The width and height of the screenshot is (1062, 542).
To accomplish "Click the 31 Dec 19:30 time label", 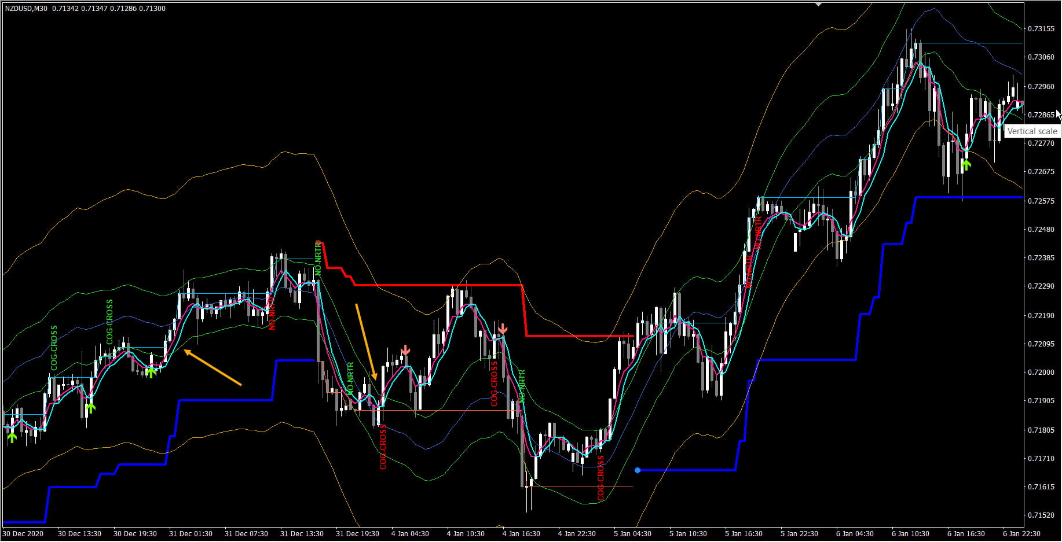I will 357,534.
